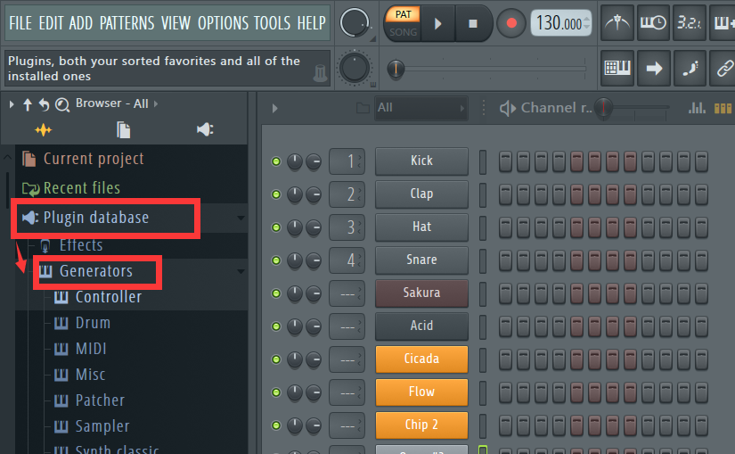Click the typing keyboard to piano icon
The image size is (735, 454).
[x=617, y=69]
